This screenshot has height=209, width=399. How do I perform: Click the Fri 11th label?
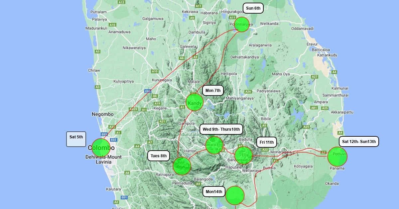(x=267, y=142)
